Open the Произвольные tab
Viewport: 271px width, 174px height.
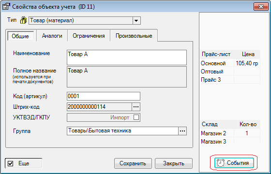[134, 36]
